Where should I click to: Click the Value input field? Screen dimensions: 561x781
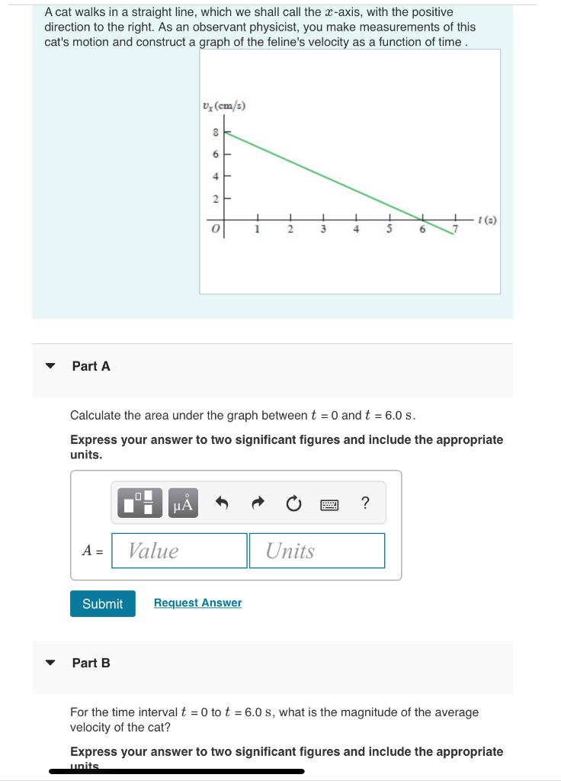[179, 551]
